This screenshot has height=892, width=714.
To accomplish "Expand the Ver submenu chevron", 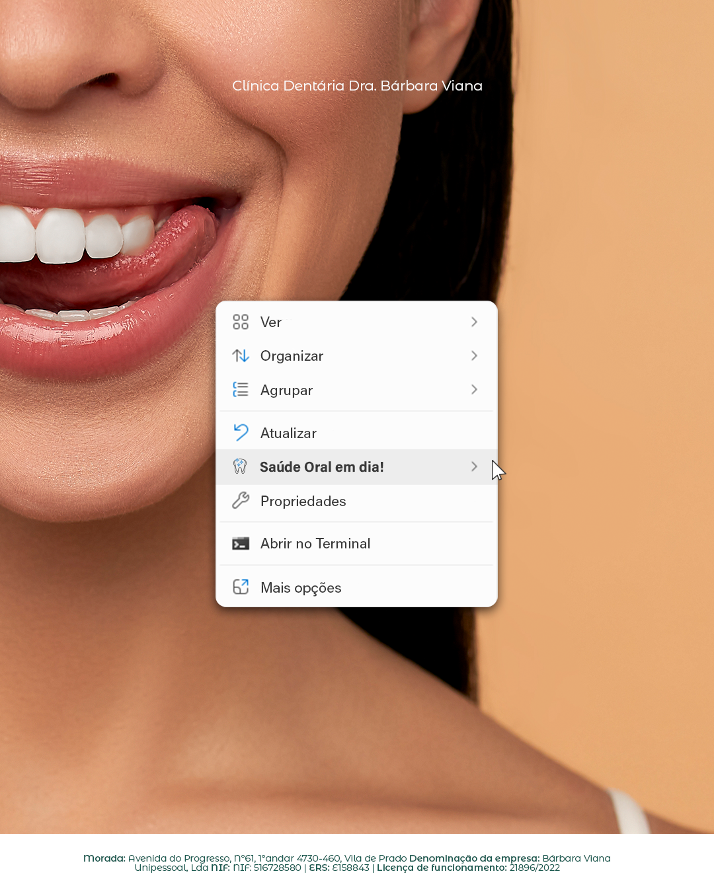I will (x=474, y=322).
